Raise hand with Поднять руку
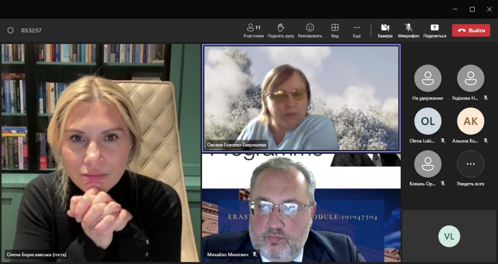The height and width of the screenshot is (264, 498). tap(281, 30)
